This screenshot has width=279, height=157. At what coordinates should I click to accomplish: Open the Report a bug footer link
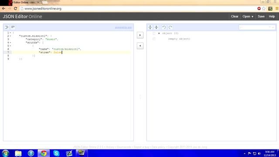pos(141,147)
